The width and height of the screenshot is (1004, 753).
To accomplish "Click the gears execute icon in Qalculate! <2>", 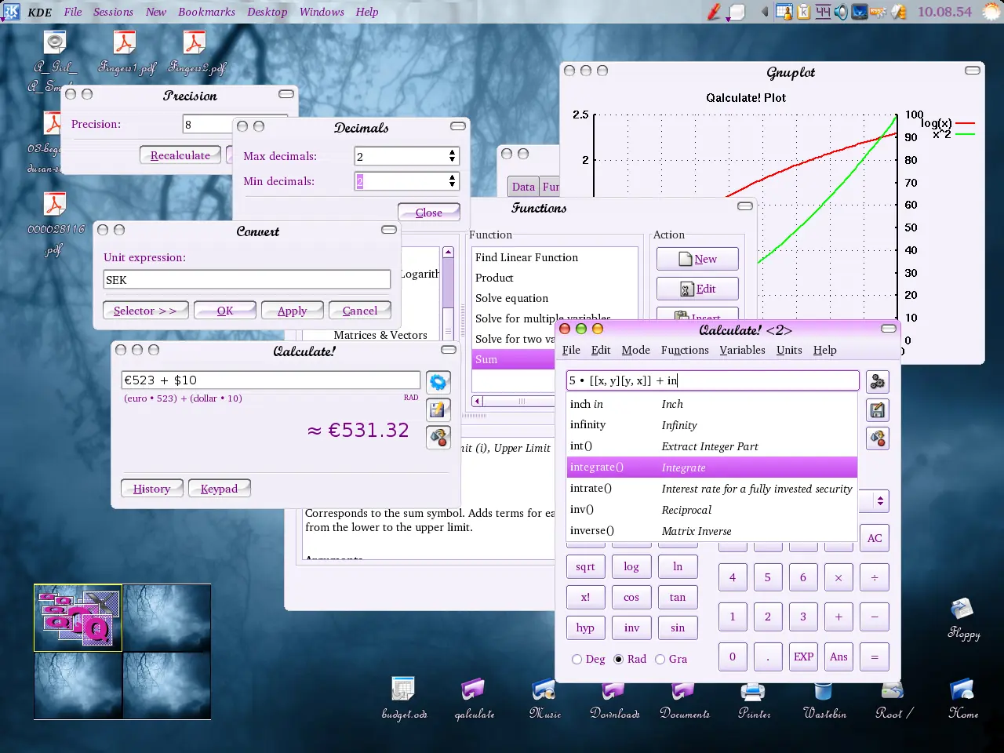I will point(878,382).
